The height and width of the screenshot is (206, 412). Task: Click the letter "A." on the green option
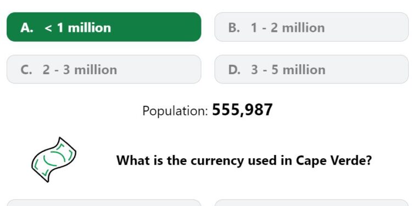pyautogui.click(x=27, y=28)
